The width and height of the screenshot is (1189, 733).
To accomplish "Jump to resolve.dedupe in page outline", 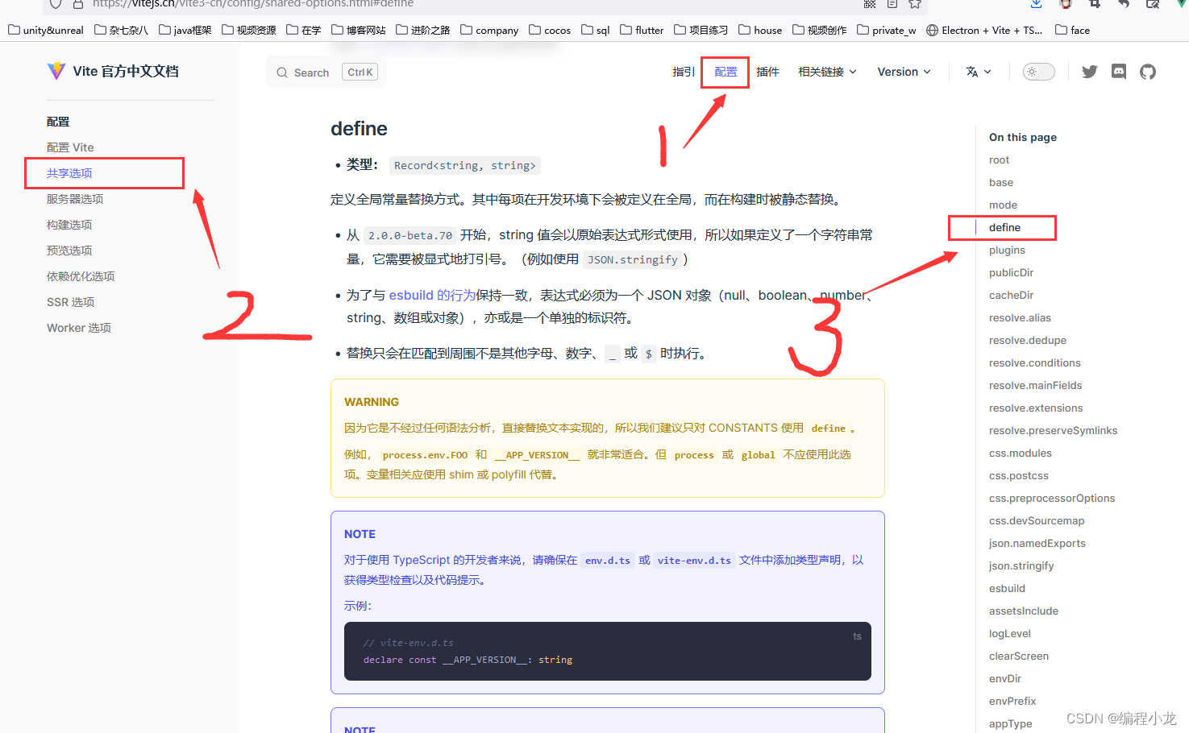I will pos(1028,341).
